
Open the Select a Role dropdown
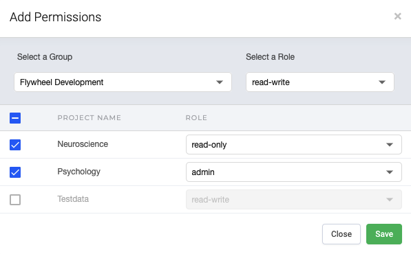tap(320, 82)
